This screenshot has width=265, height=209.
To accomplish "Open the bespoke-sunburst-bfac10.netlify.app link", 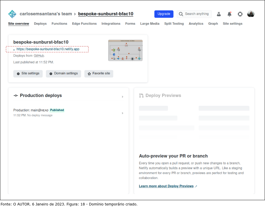I will (48, 49).
